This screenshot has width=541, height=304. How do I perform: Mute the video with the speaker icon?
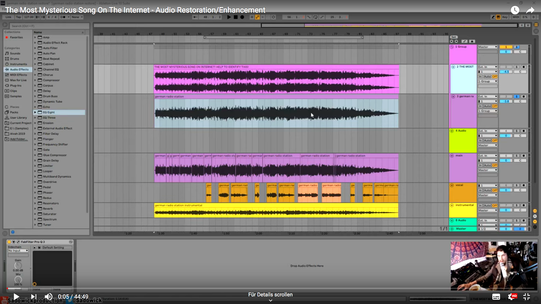49,297
